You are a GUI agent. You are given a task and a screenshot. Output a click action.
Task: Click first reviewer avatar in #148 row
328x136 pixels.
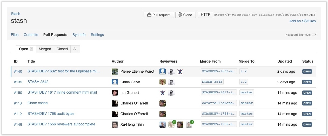163,125
